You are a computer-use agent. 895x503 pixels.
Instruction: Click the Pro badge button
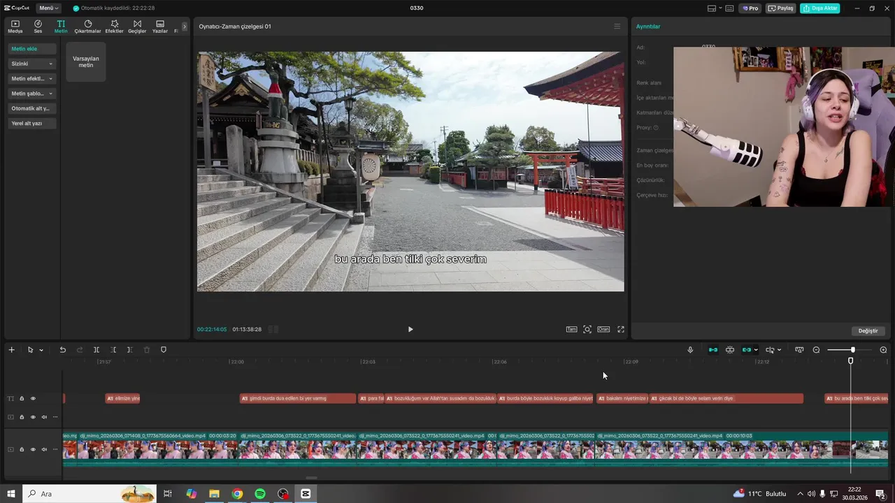click(751, 8)
